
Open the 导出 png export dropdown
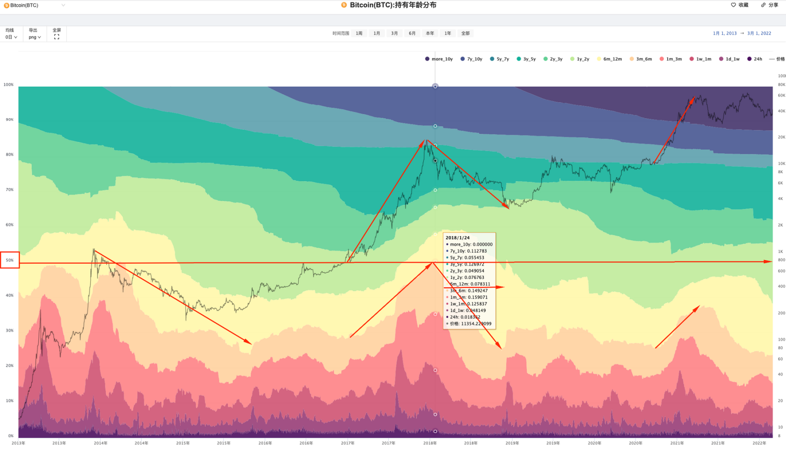34,37
